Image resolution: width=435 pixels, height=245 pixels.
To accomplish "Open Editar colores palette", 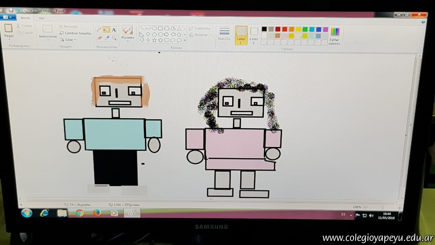I will (335, 36).
